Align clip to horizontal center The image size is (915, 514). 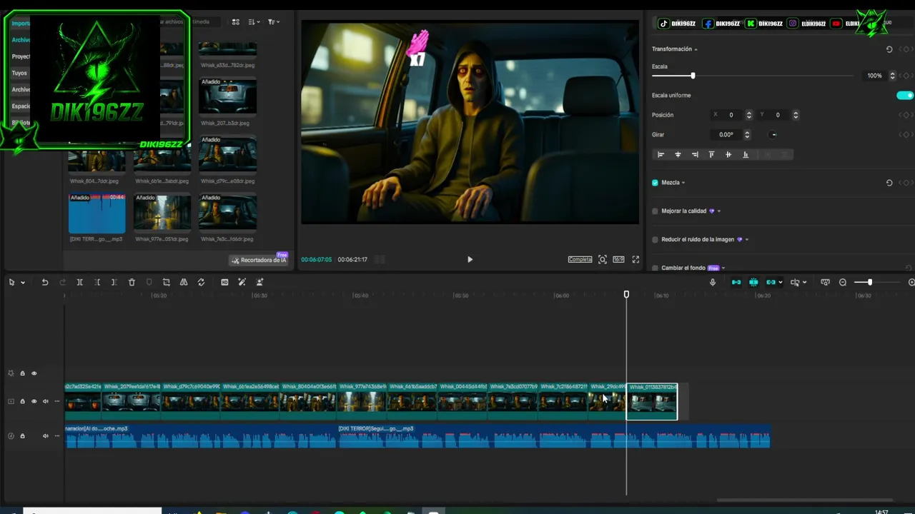pos(678,154)
